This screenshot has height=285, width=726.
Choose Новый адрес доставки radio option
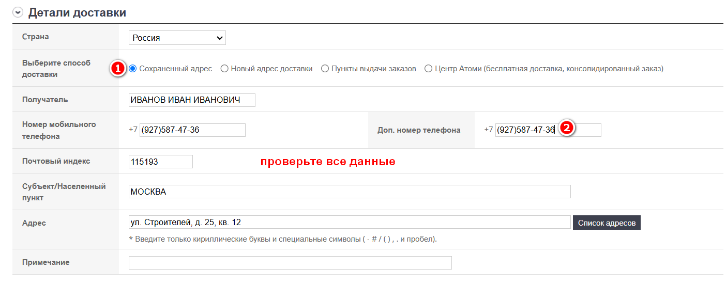click(224, 69)
